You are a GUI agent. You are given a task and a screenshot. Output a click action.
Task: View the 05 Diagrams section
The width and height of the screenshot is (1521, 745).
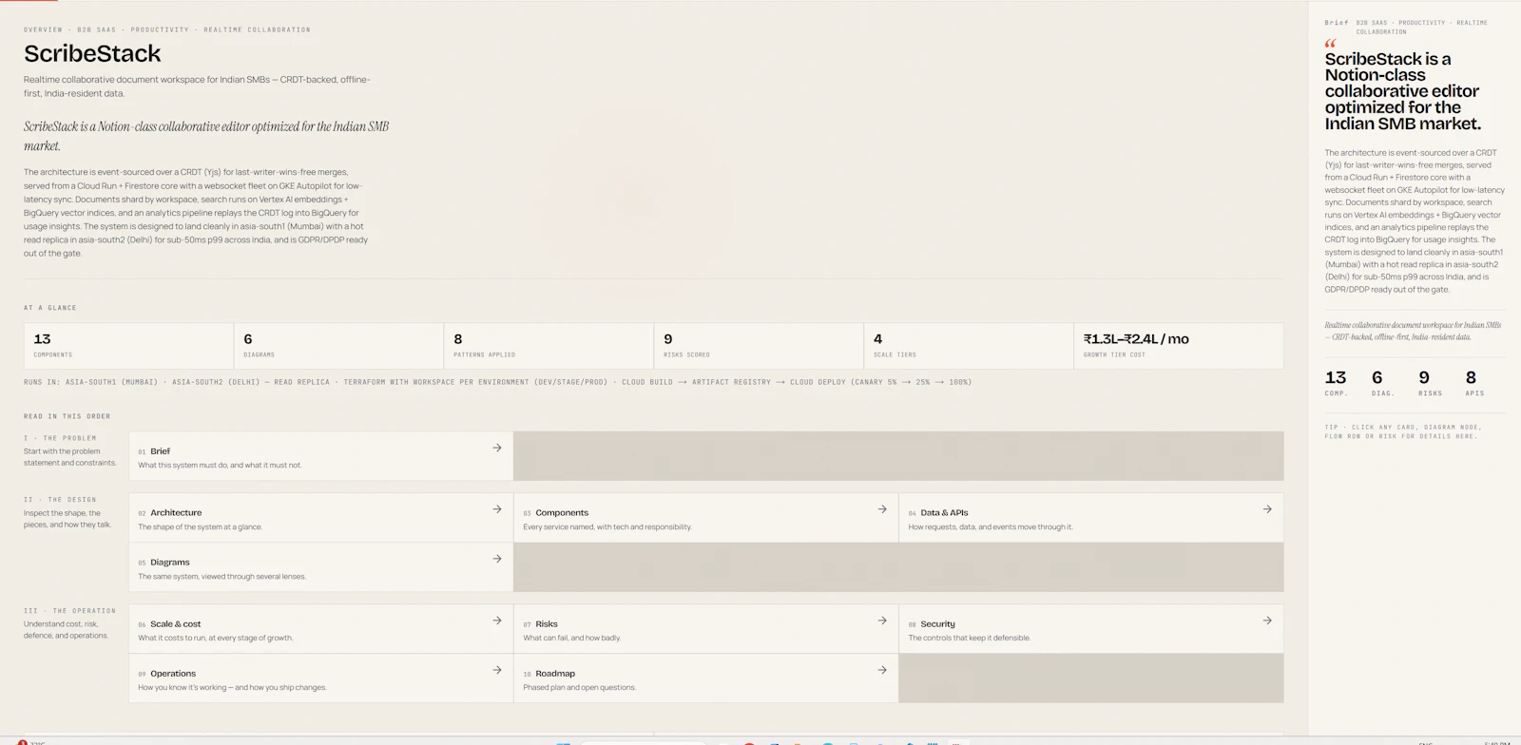(x=321, y=567)
